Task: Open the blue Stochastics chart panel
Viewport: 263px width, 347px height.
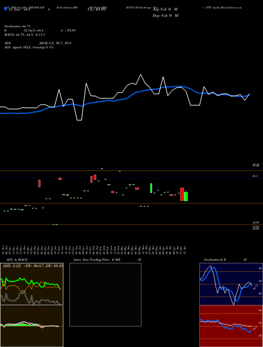Action: point(231,284)
